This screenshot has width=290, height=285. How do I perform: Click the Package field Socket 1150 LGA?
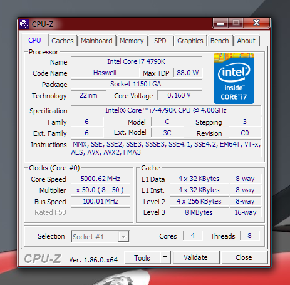click(137, 84)
